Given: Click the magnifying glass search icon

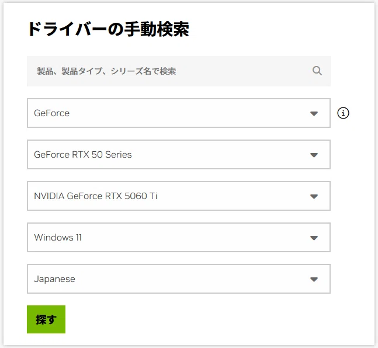Looking at the screenshot, I should (317, 71).
